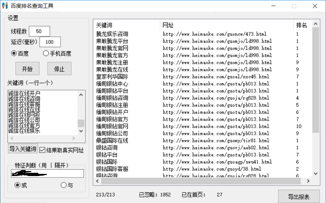
Task: Click the 网址 column header
Action: tap(227, 25)
